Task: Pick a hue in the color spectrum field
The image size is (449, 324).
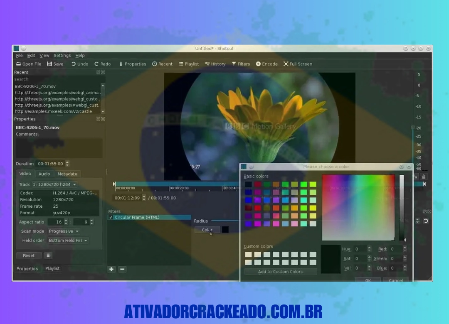Action: pyautogui.click(x=358, y=208)
